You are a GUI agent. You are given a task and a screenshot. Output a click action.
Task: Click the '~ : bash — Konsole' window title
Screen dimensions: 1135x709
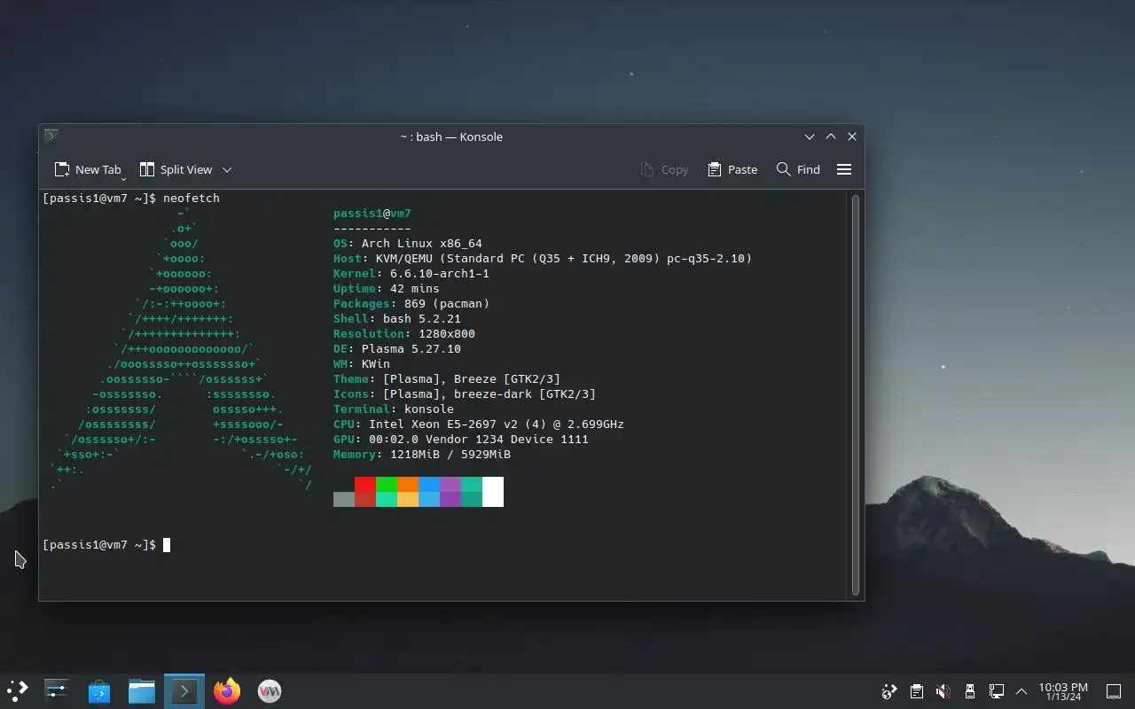point(451,136)
